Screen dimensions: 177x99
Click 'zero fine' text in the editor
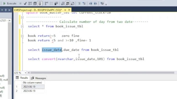[x=71, y=36]
